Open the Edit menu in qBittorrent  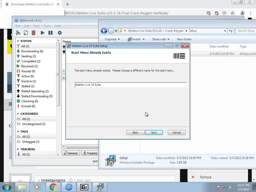coord(26,26)
